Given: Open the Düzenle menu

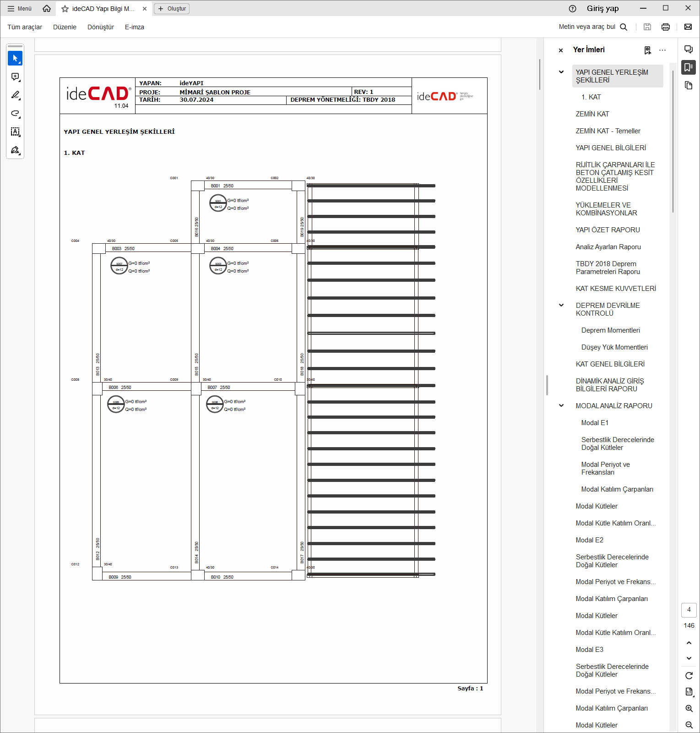Looking at the screenshot, I should (x=65, y=27).
